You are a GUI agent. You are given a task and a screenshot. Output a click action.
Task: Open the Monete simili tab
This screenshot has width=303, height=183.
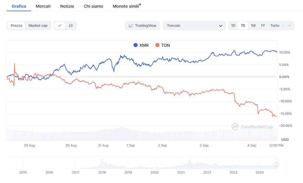tap(126, 6)
